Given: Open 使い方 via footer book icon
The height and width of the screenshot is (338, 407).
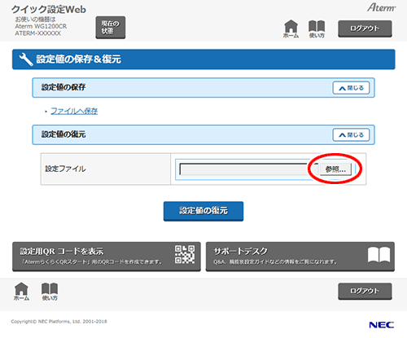Looking at the screenshot, I should pos(50,292).
